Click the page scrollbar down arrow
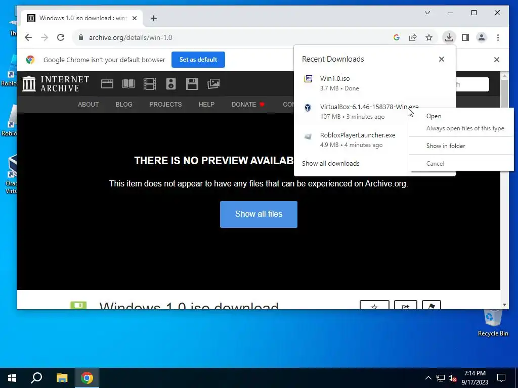Image resolution: width=518 pixels, height=388 pixels. tap(504, 305)
